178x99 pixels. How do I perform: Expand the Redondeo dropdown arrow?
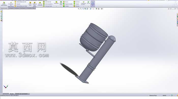coord(56,6)
